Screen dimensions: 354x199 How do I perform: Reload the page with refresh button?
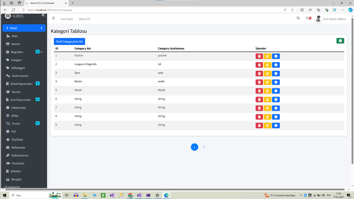(13, 10)
